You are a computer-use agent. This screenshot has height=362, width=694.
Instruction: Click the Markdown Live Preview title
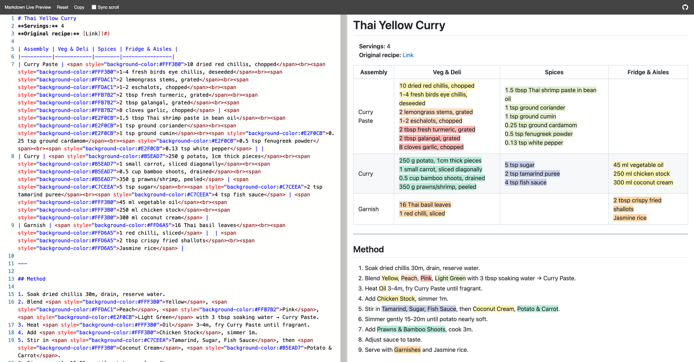tap(28, 7)
